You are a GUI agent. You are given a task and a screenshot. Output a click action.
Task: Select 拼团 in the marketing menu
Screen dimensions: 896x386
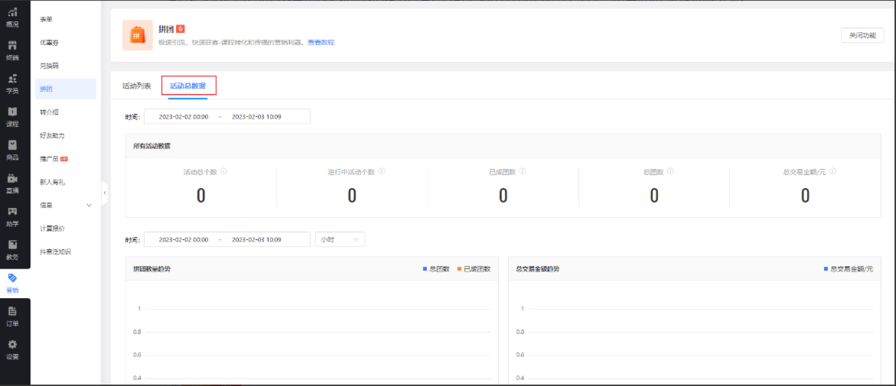(x=66, y=89)
